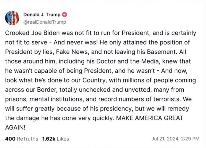Visit the @realDonaldTrump handle link
This screenshot has height=148, width=206.
[45, 22]
